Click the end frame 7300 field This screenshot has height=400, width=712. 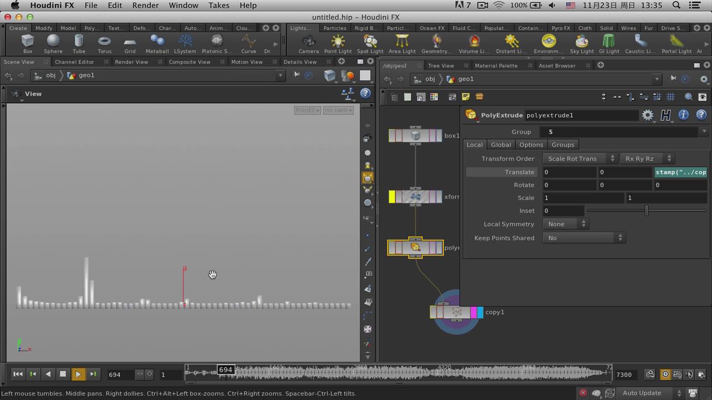tap(627, 374)
